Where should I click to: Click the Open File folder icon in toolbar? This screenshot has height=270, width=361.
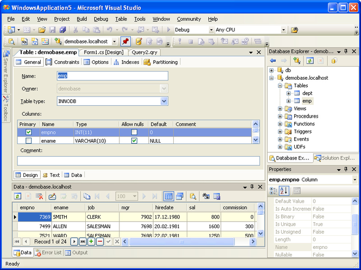coord(42,30)
